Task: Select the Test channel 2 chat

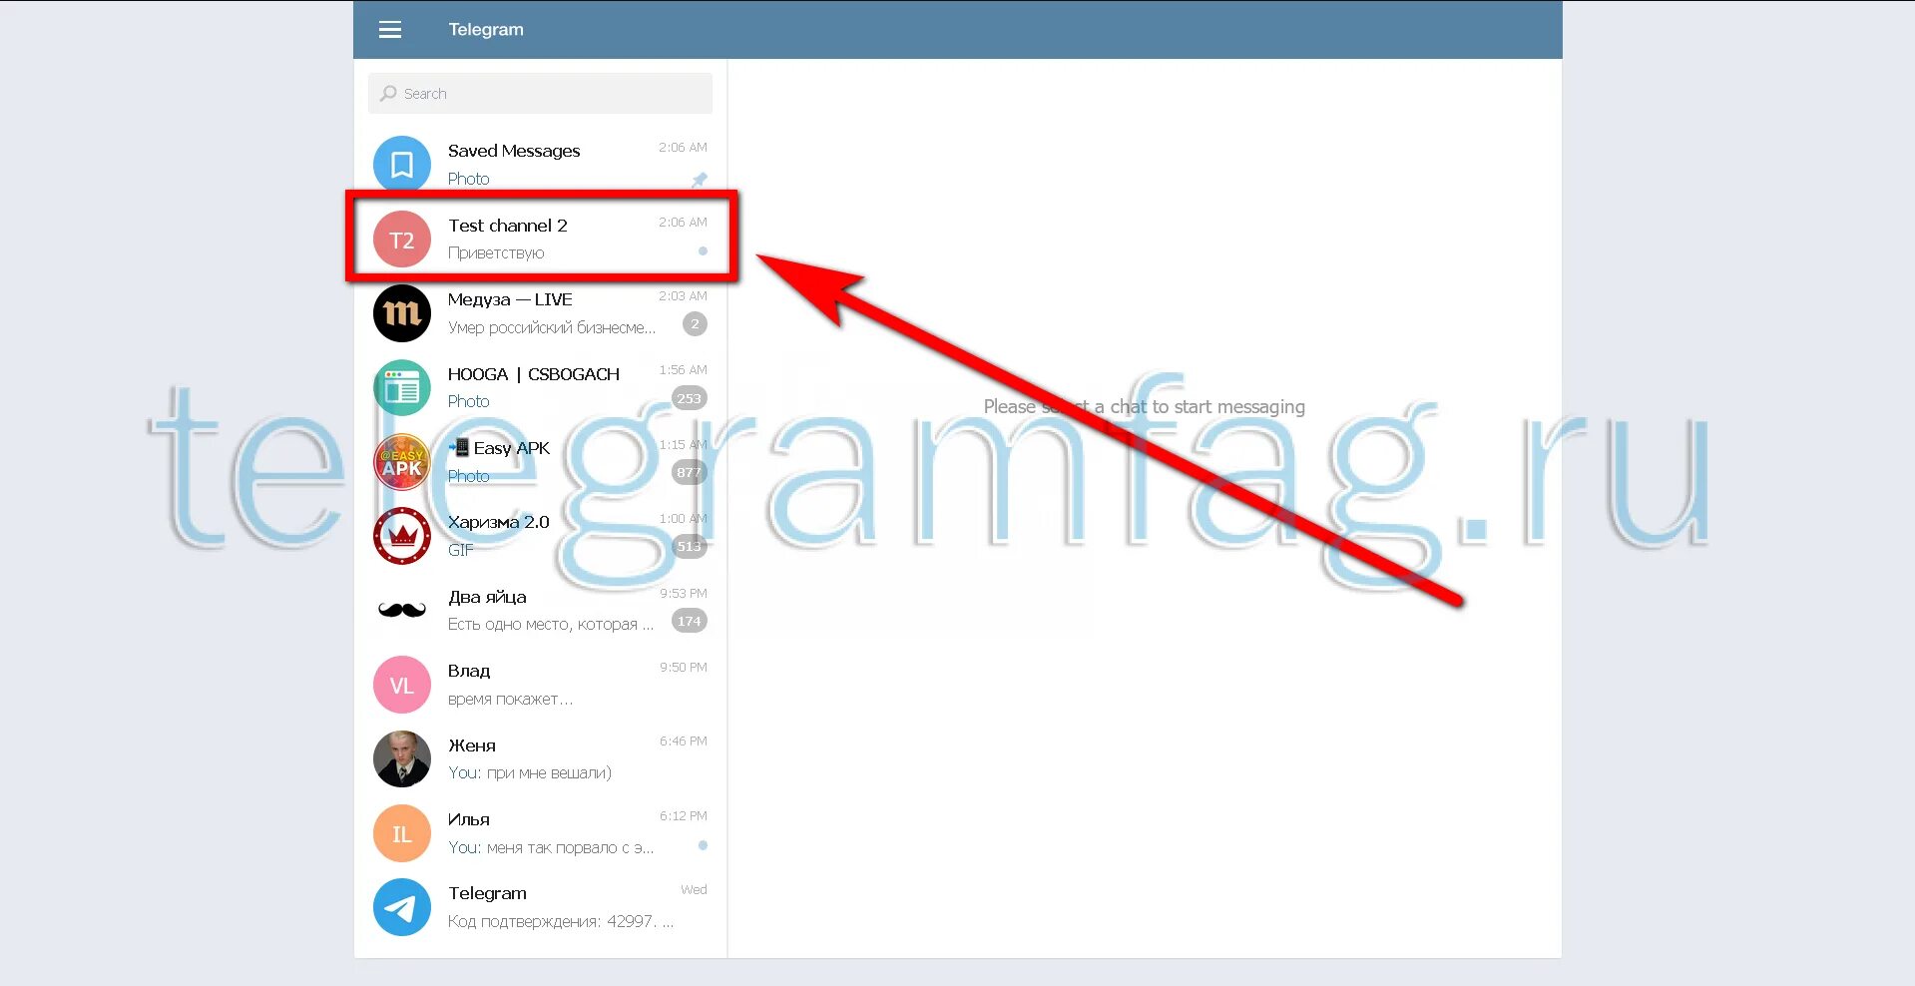Action: tap(540, 238)
